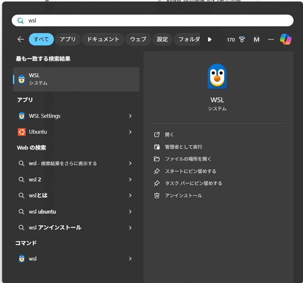
Task: Switch to the ドキュメント filter tab
Action: pos(103,39)
